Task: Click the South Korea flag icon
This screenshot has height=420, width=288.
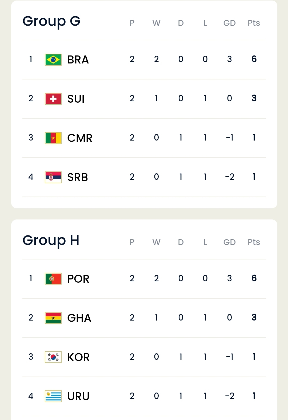Action: [53, 357]
